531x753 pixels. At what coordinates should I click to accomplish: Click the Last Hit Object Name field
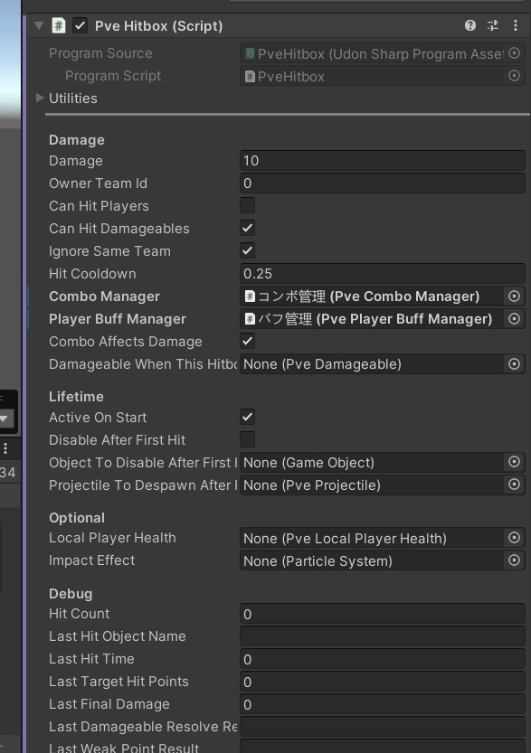tap(383, 636)
